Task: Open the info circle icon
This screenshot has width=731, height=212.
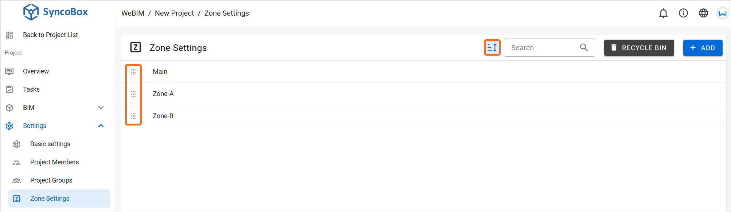Action: point(683,13)
